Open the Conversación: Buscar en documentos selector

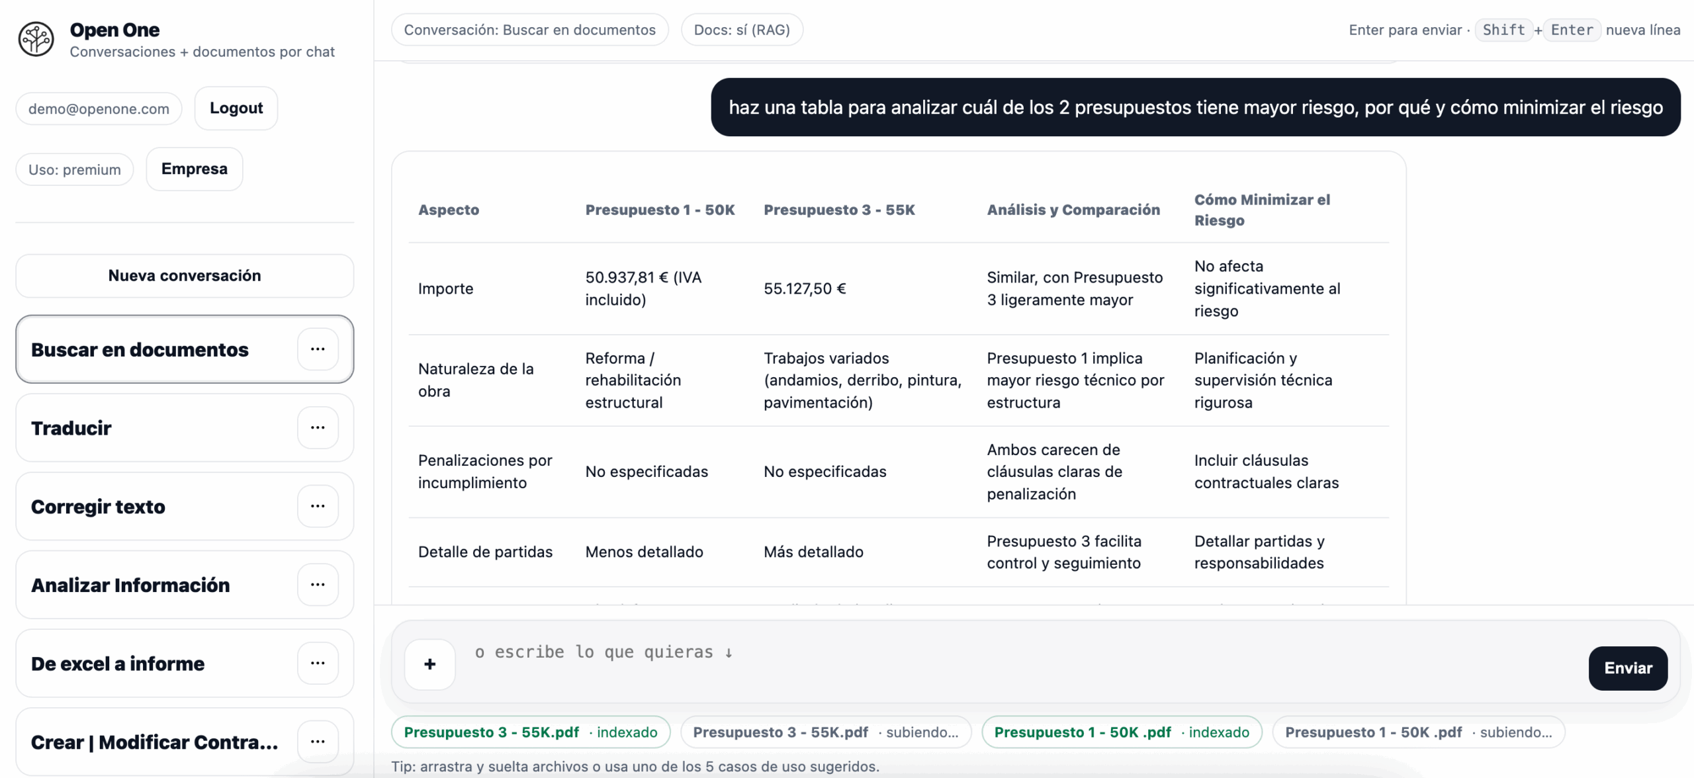pyautogui.click(x=529, y=29)
